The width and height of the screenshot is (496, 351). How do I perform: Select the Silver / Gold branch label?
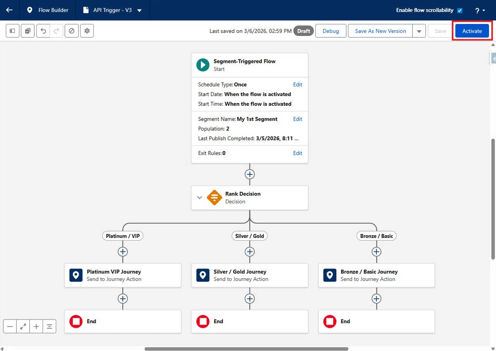(x=250, y=236)
